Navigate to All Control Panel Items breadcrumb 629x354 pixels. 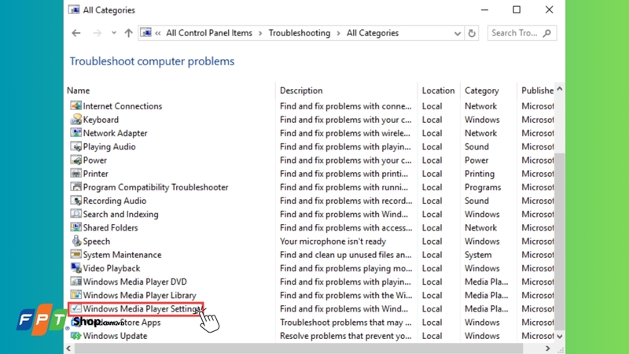(x=209, y=33)
